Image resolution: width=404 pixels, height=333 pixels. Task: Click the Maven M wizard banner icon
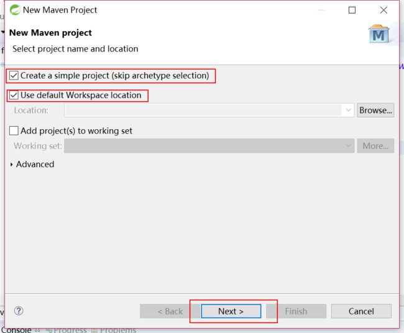click(x=379, y=34)
